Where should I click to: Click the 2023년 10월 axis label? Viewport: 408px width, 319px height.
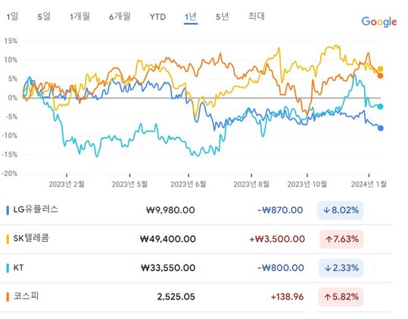coord(307,184)
